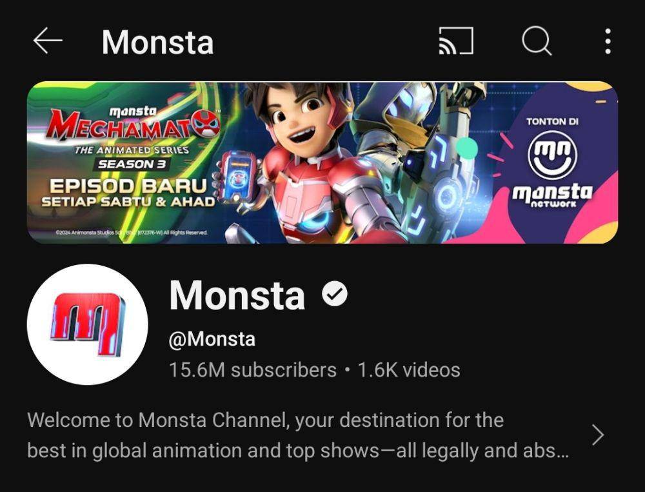Open the three-dot more options menu
The height and width of the screenshot is (492, 645).
click(608, 41)
